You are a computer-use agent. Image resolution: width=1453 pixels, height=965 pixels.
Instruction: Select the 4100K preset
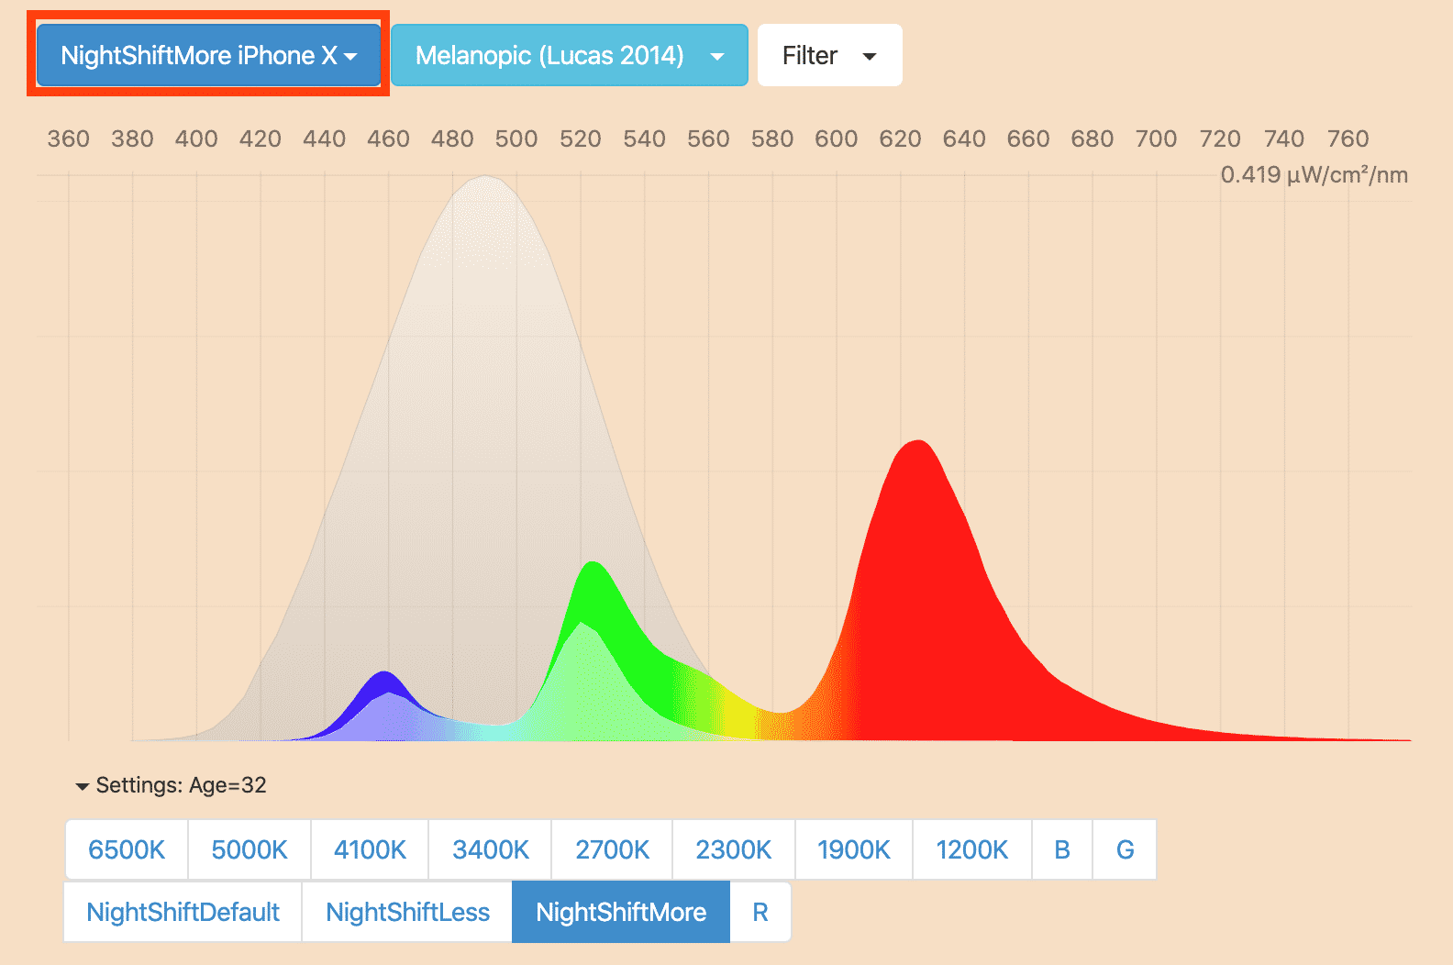(370, 849)
